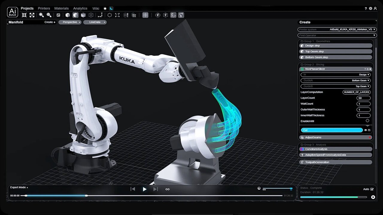This screenshot has height=215, width=383.
Task: Click the measure dimension tool icon
Action: click(x=100, y=15)
